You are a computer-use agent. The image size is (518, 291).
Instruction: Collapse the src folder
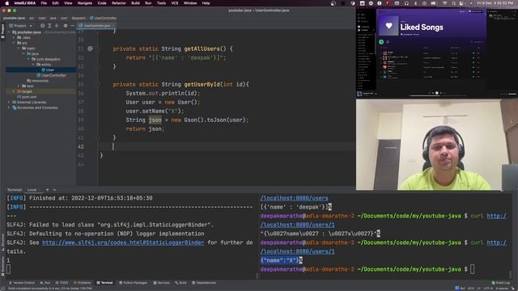click(x=14, y=43)
